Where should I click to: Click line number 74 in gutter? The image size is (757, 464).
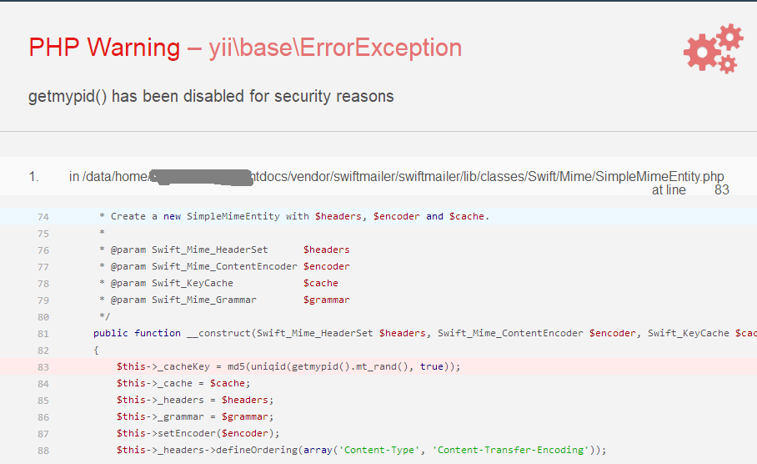point(43,217)
